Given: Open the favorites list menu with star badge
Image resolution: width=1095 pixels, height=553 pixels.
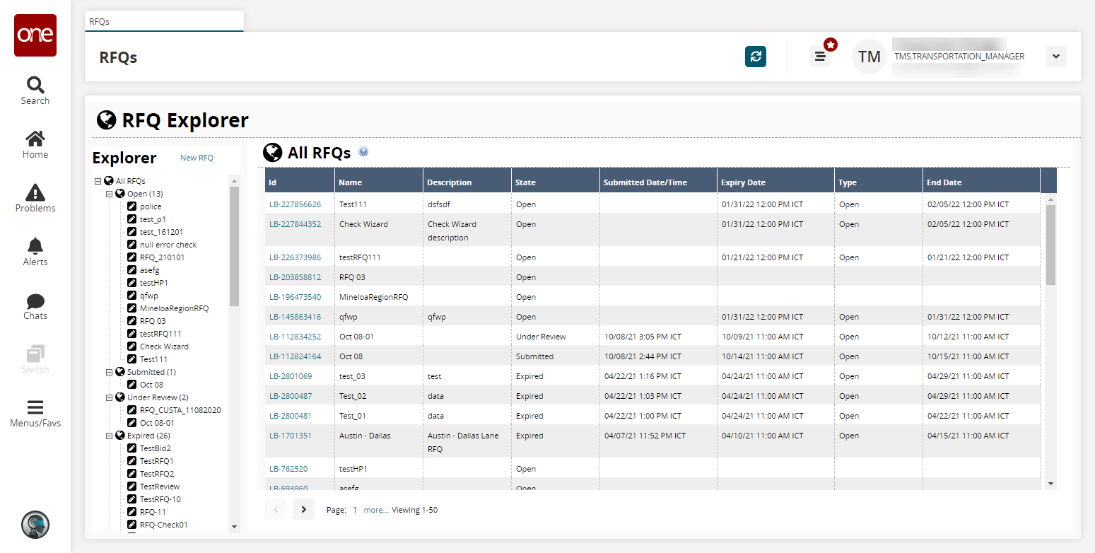Looking at the screenshot, I should click(820, 57).
